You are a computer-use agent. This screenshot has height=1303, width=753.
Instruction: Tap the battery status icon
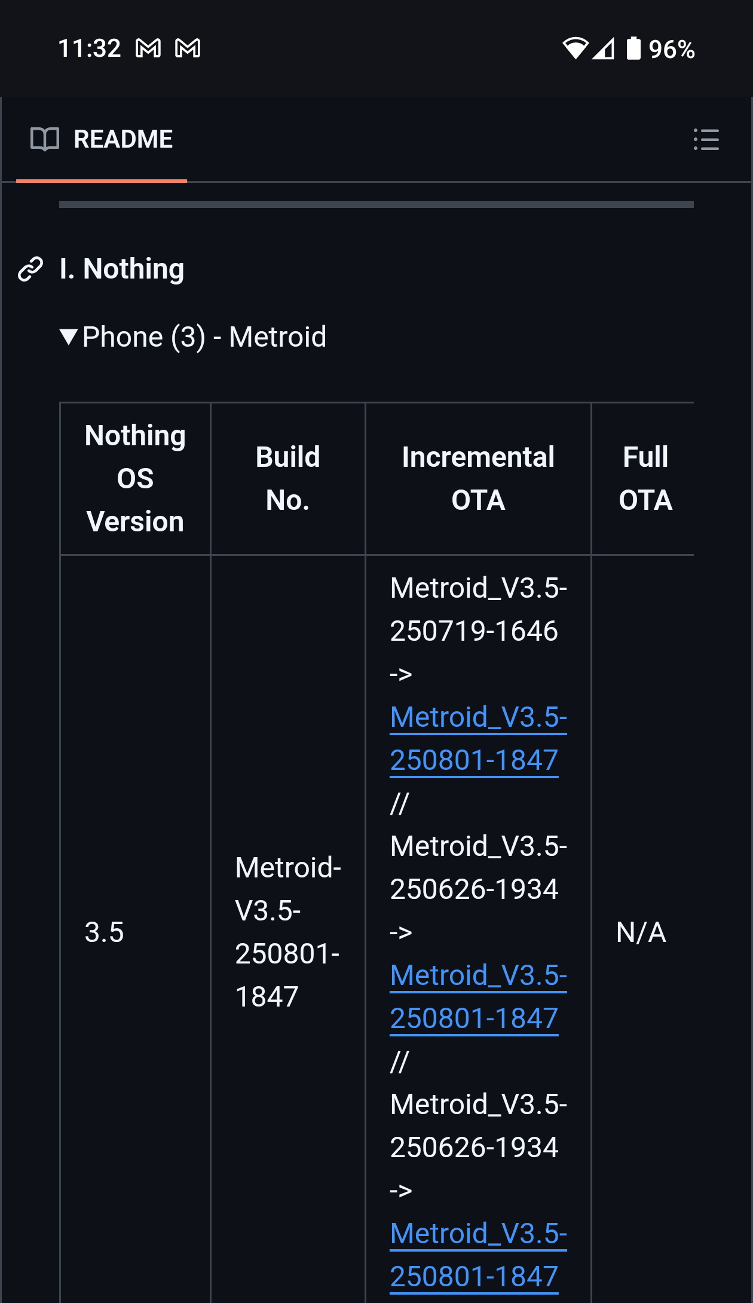(x=633, y=48)
